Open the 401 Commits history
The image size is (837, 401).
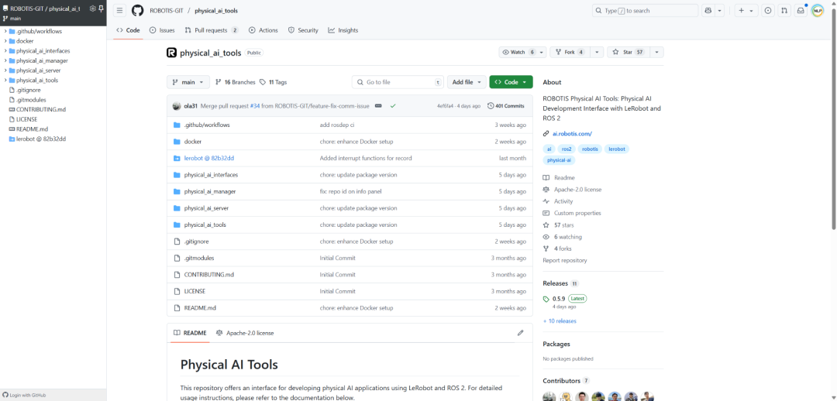[x=506, y=106]
